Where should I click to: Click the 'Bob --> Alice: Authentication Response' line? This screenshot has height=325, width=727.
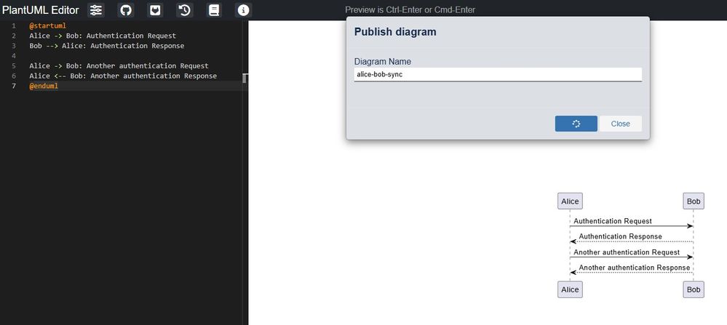click(x=107, y=46)
